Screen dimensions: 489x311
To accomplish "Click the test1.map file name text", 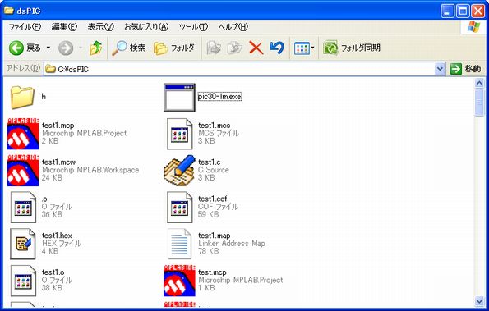I will pos(215,236).
